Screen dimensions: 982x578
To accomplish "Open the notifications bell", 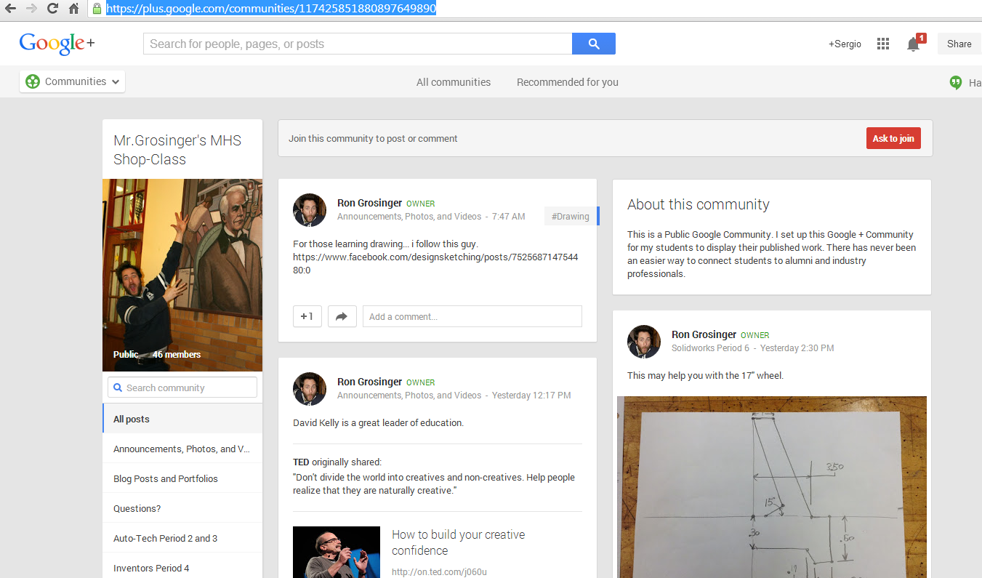I will click(915, 44).
